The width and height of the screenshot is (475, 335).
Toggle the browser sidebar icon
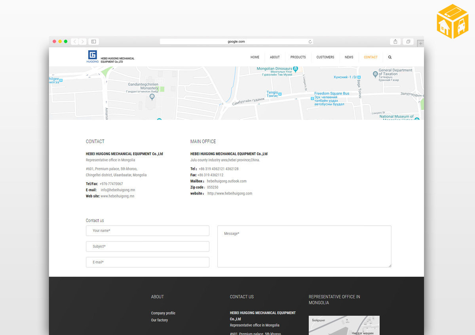(94, 41)
